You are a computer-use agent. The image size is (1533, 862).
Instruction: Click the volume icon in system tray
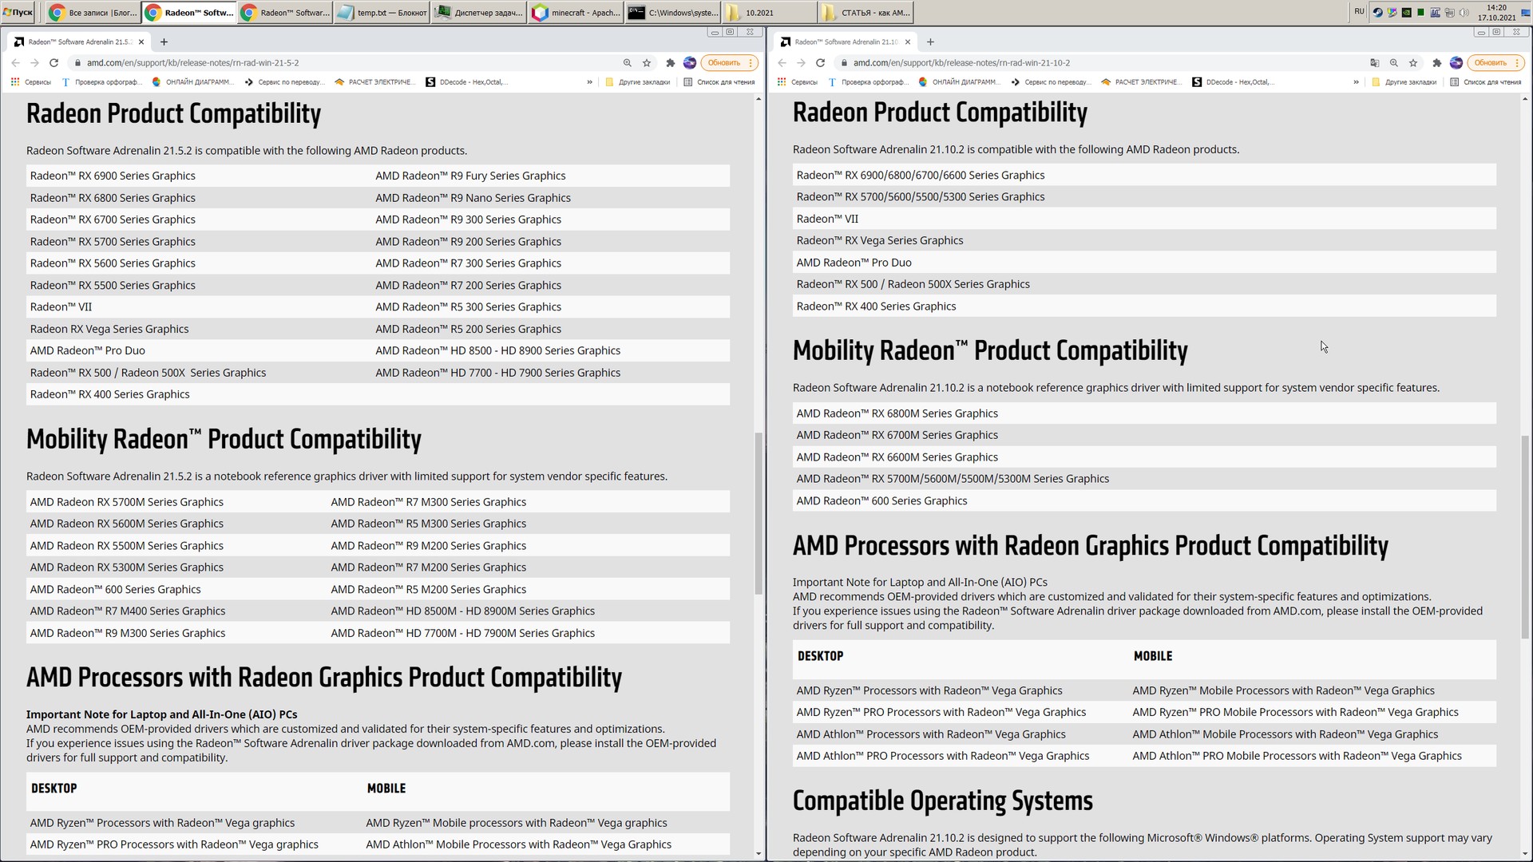1464,13
